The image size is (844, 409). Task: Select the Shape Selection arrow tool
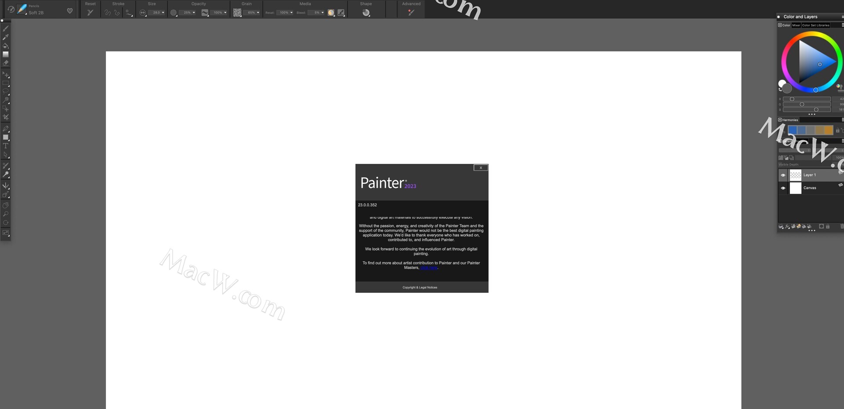point(6,155)
